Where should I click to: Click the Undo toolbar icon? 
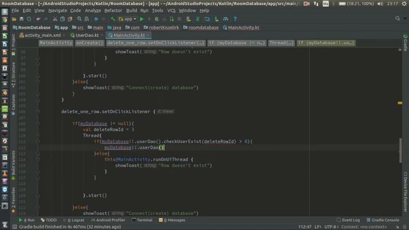point(38,19)
